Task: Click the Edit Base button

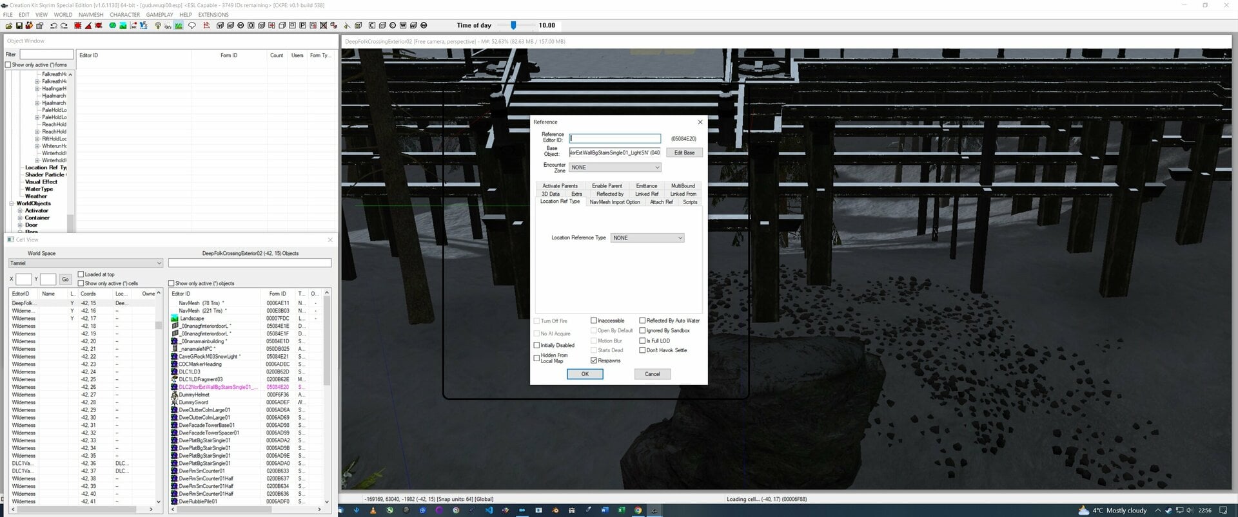Action: (x=684, y=153)
